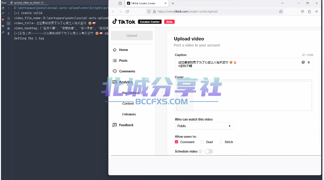The image size is (324, 180).
Task: Rerun the script in PyCharm Run panel
Action: click(x=3, y=8)
